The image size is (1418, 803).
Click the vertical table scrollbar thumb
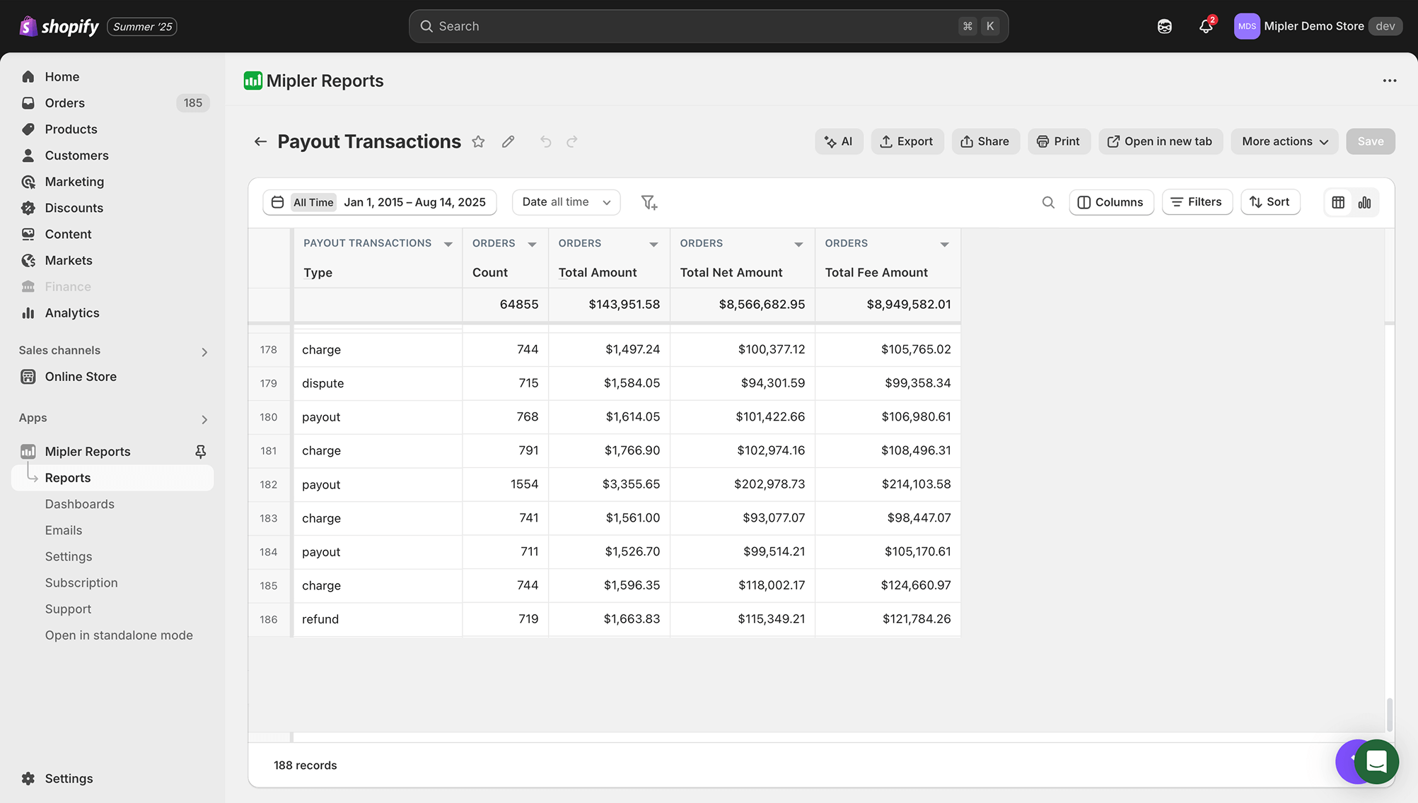pyautogui.click(x=1389, y=714)
